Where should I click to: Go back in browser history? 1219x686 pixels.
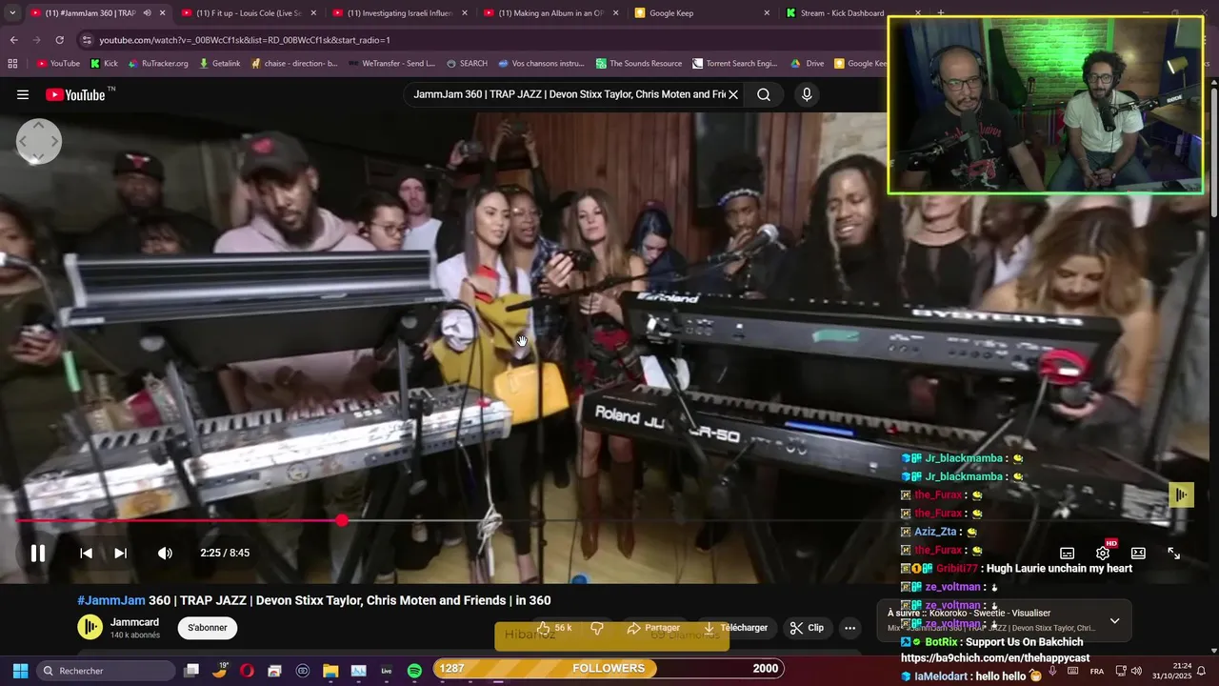(13, 40)
